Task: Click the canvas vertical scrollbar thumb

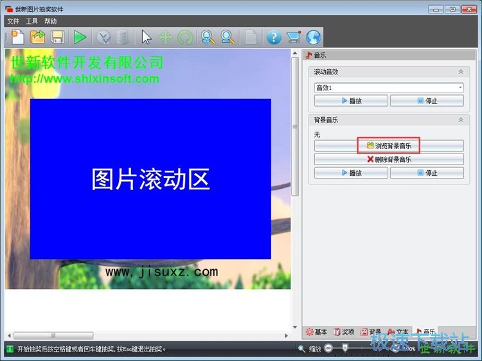Action: click(295, 127)
